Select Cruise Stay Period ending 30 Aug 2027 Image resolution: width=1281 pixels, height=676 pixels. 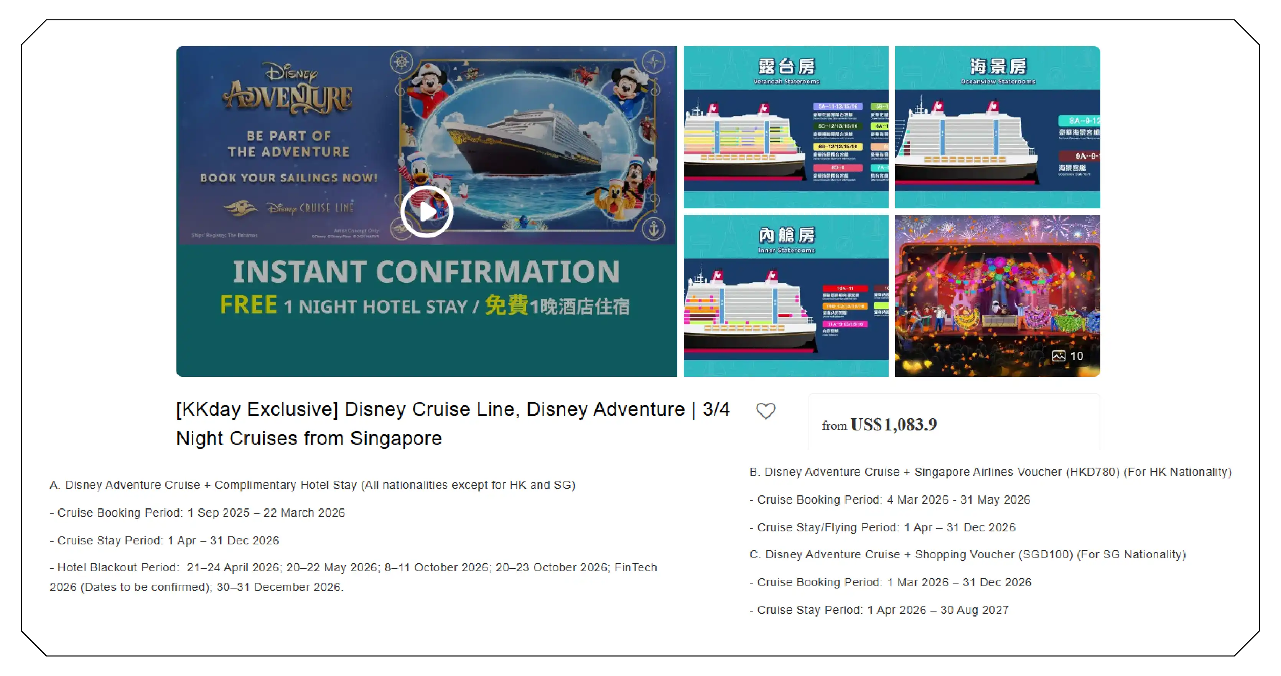click(879, 610)
